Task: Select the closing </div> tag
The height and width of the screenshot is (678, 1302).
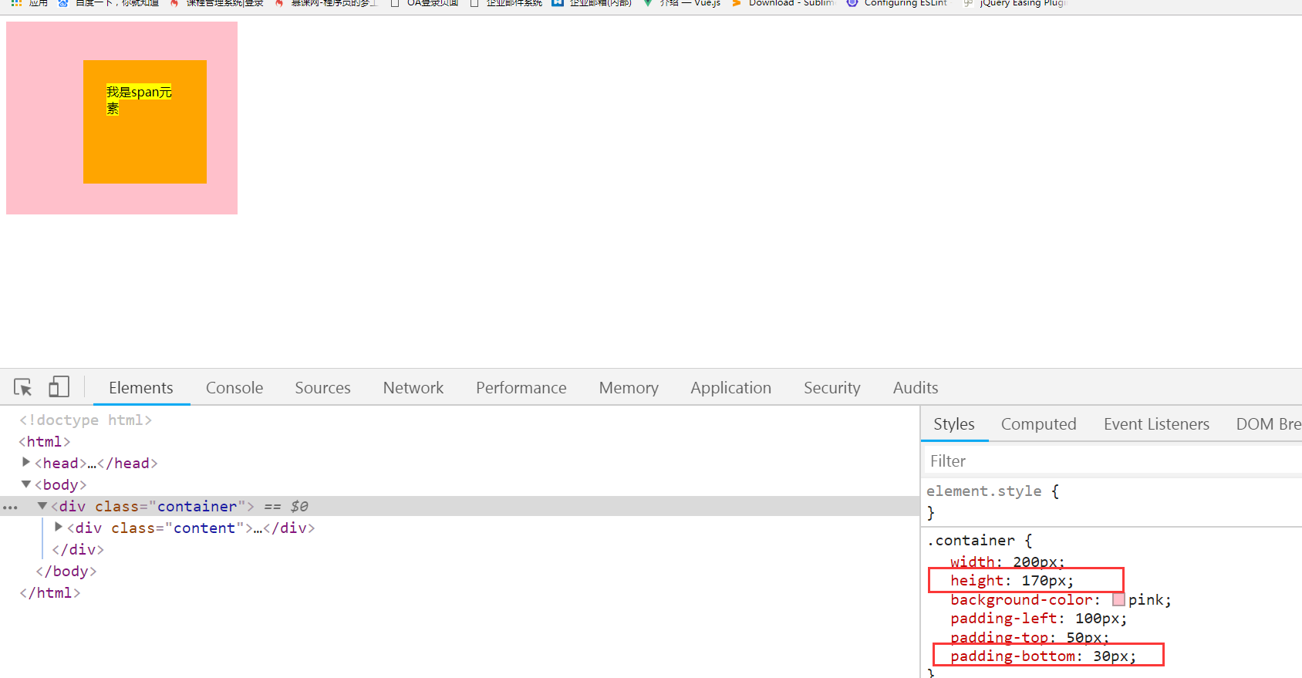Action: click(x=78, y=549)
